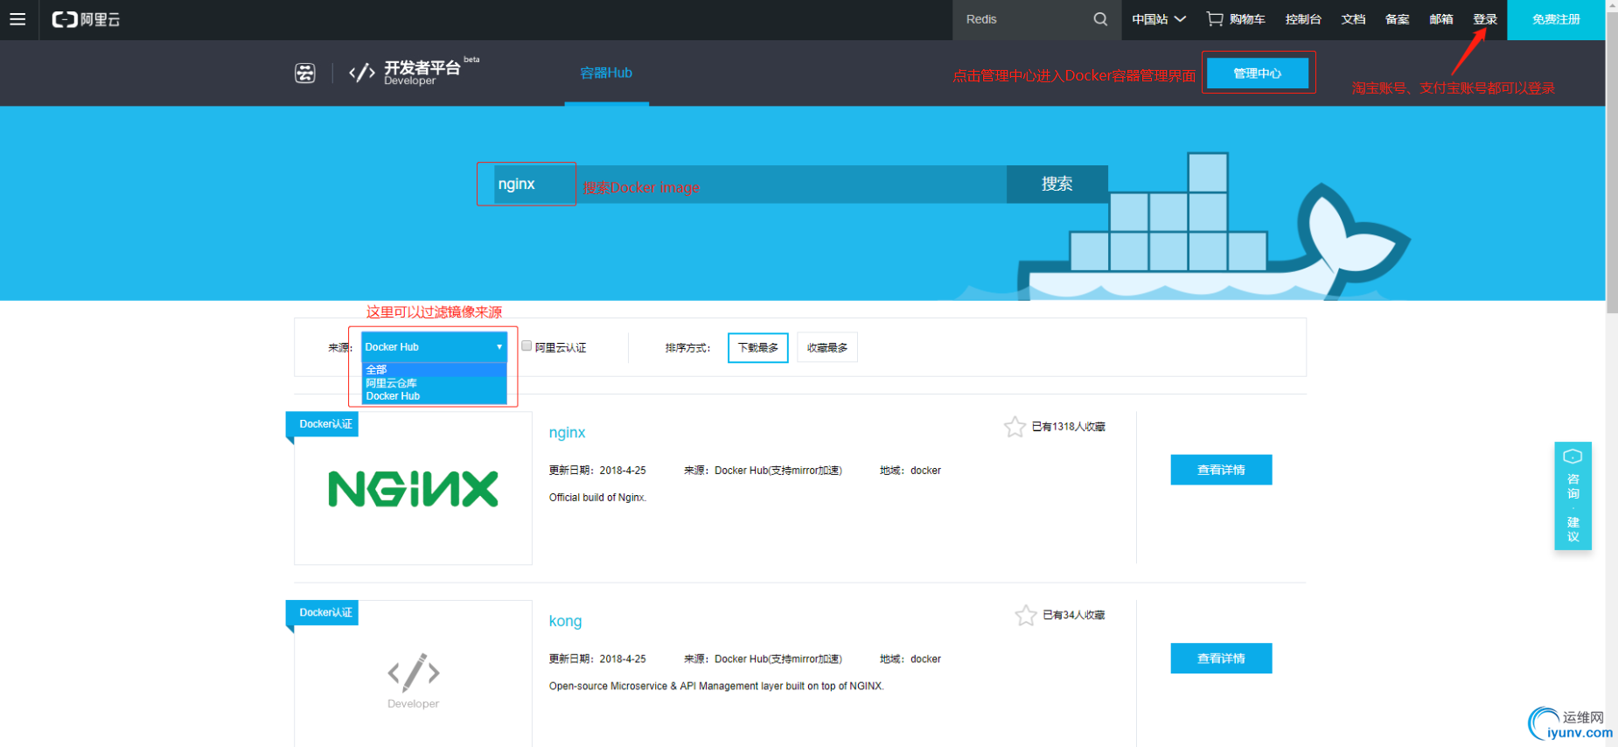Open the shopping cart 购物车
Screen dimensions: 1618x747
1236,19
